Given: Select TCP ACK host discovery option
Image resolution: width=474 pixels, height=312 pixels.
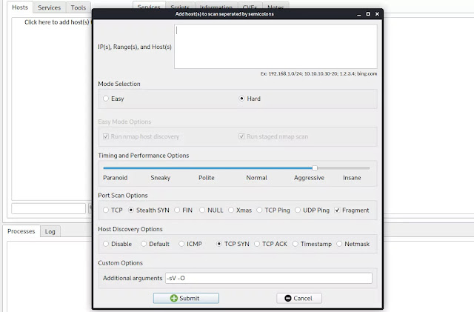Looking at the screenshot, I should point(257,244).
